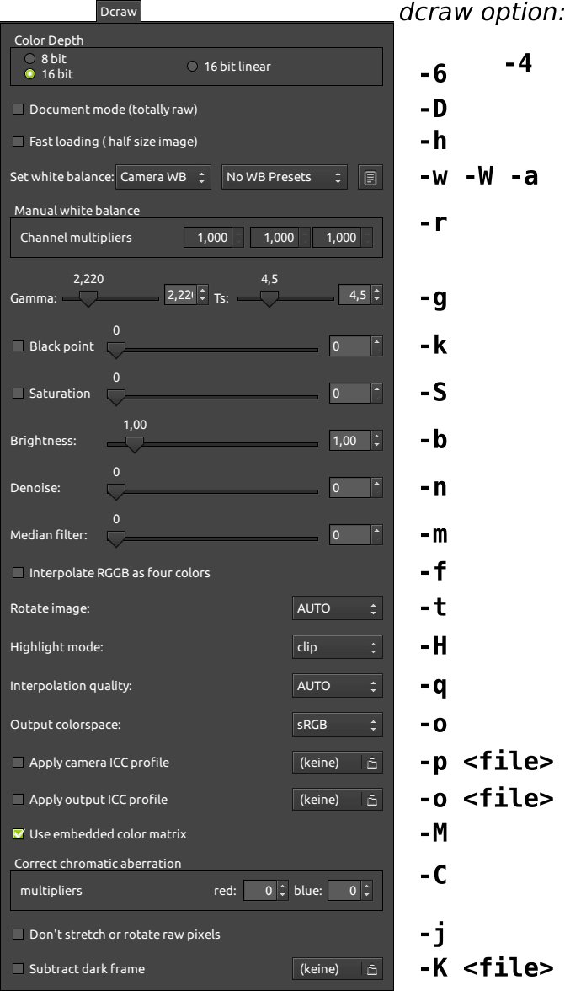The height and width of the screenshot is (991, 565).
Task: Click the Gamma slider handle
Action: [88, 298]
